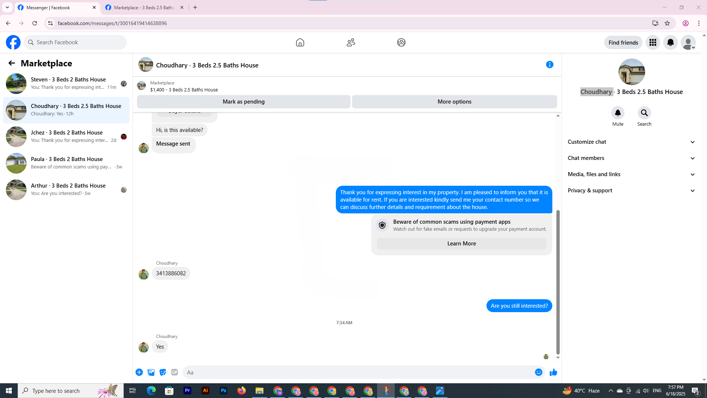Bookmark this page with the star icon
This screenshot has width=707, height=398.
667,23
